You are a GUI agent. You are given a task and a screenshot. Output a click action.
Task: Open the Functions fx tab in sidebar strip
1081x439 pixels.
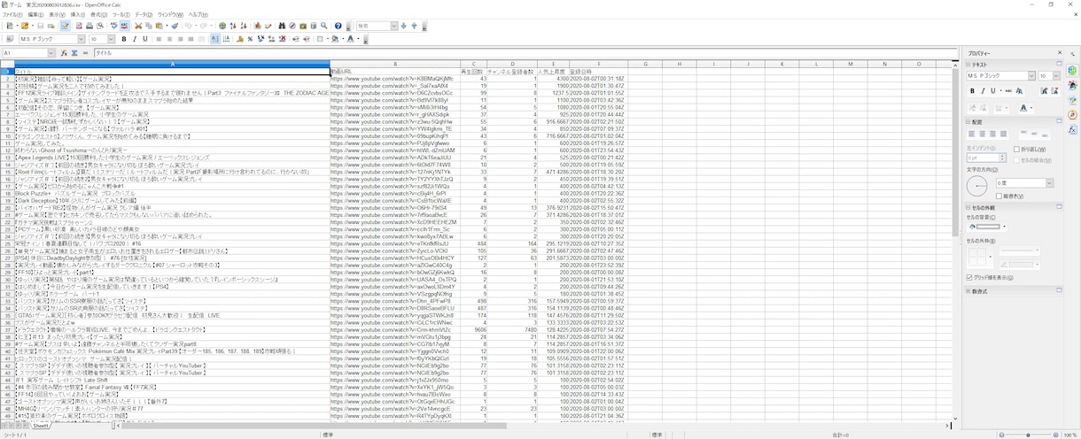point(1072,130)
